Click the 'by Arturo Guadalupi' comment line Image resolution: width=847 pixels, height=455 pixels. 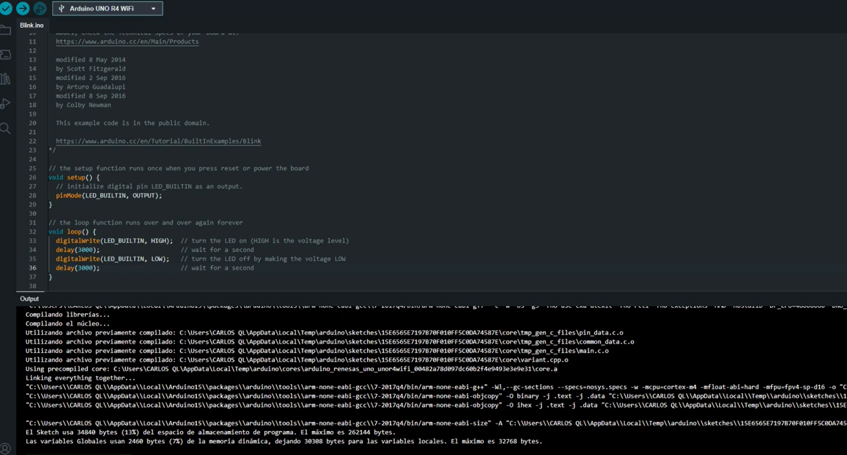tap(90, 87)
